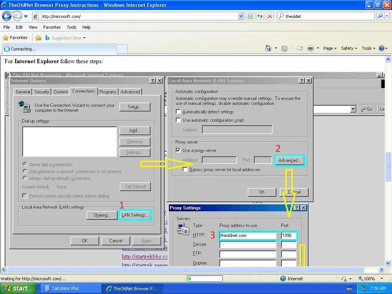This screenshot has height=294, width=392.
Task: Open Suggested Sites dropdown
Action: [65, 38]
